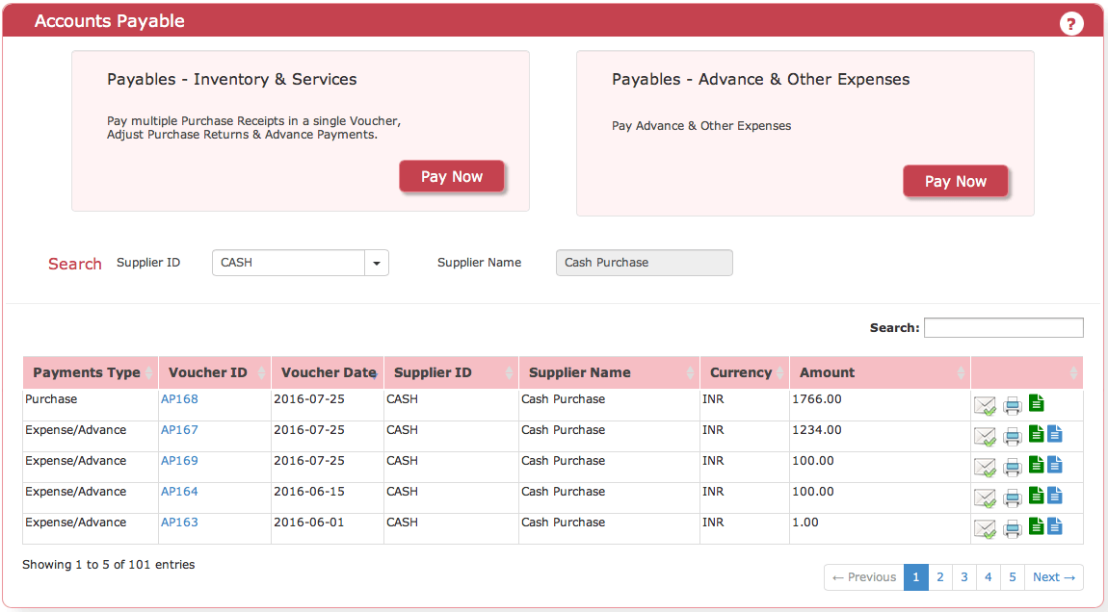Click sort arrows on the icons column header
This screenshot has width=1108, height=612.
pyautogui.click(x=1073, y=372)
